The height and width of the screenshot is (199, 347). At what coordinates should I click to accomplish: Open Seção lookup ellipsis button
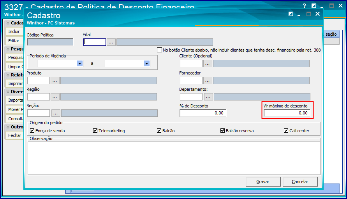point(56,113)
